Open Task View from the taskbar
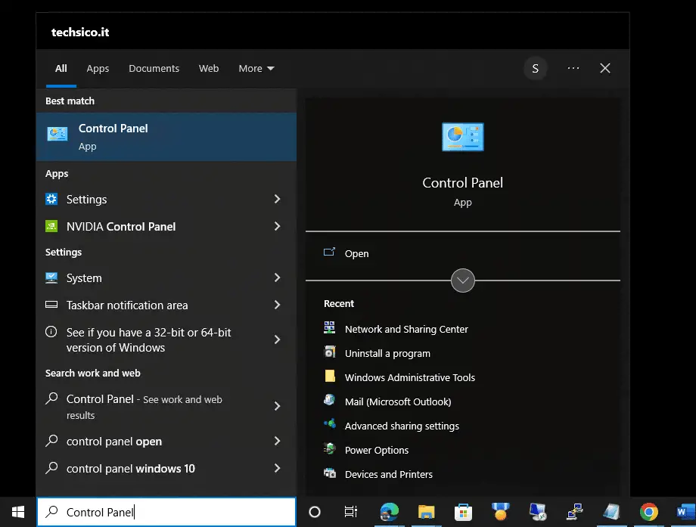696x527 pixels. [351, 512]
